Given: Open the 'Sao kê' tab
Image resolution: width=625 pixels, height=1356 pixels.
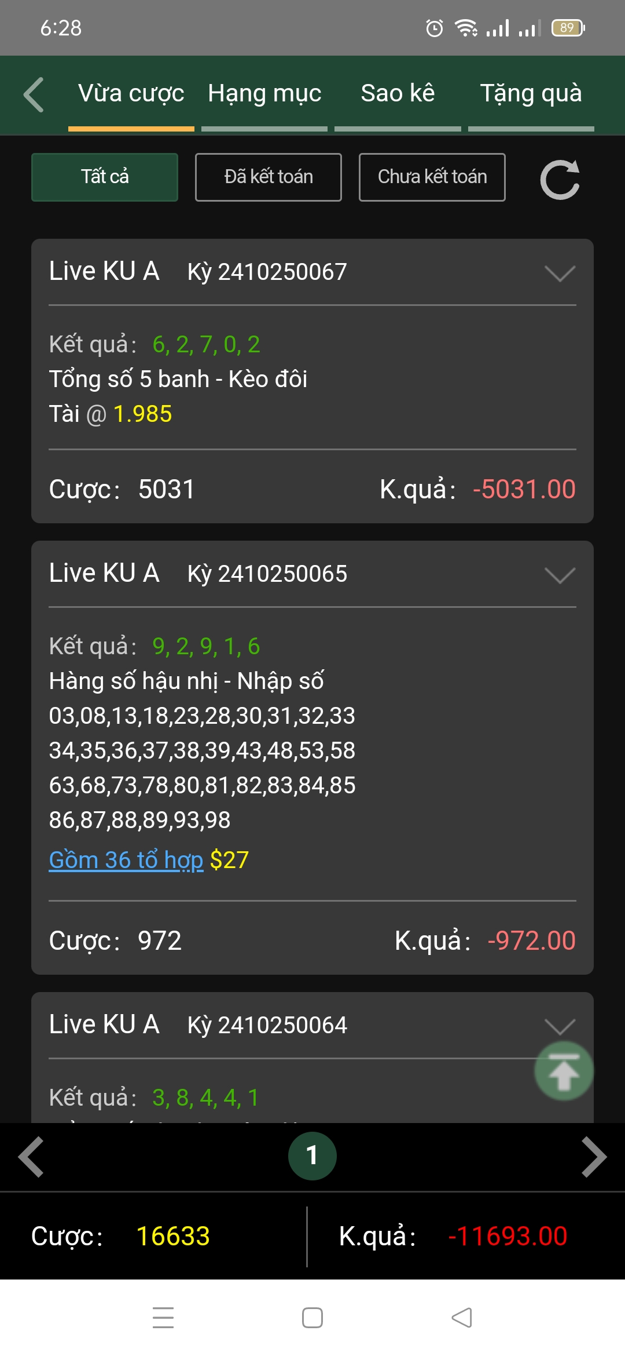Looking at the screenshot, I should (x=398, y=94).
